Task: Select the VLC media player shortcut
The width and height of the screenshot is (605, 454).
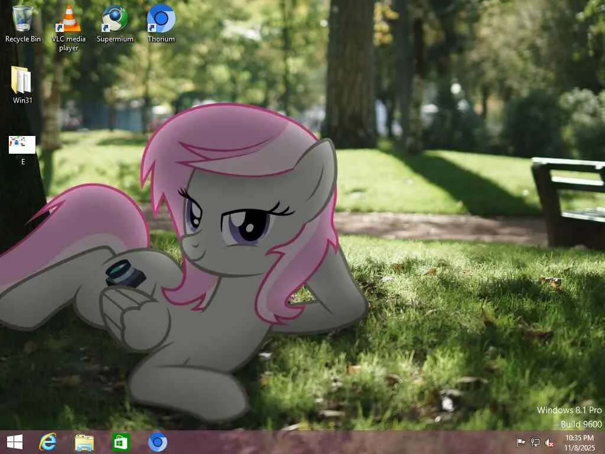Action: [69, 28]
